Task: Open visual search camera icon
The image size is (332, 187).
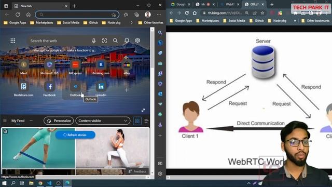Action: coord(104,41)
